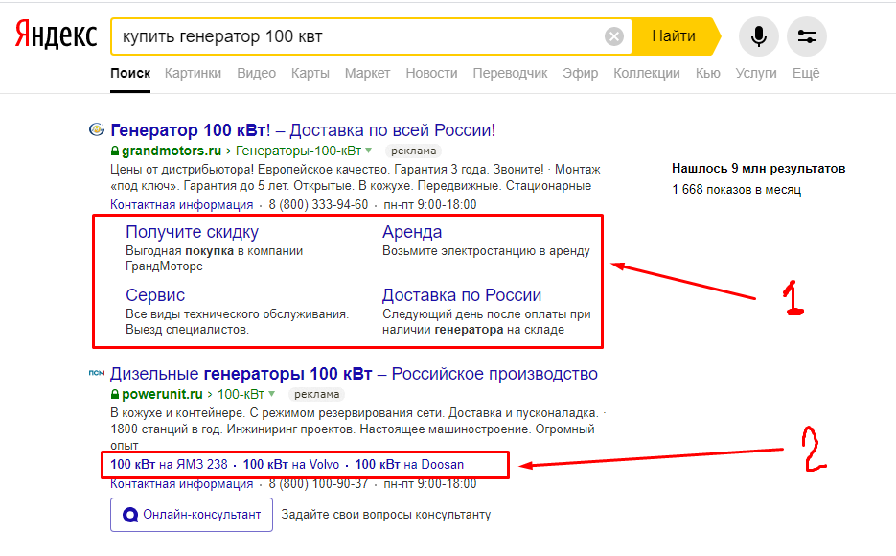Click description Возьмите электростанцию в аренду
Viewport: 896px width, 556px height.
pos(486,251)
